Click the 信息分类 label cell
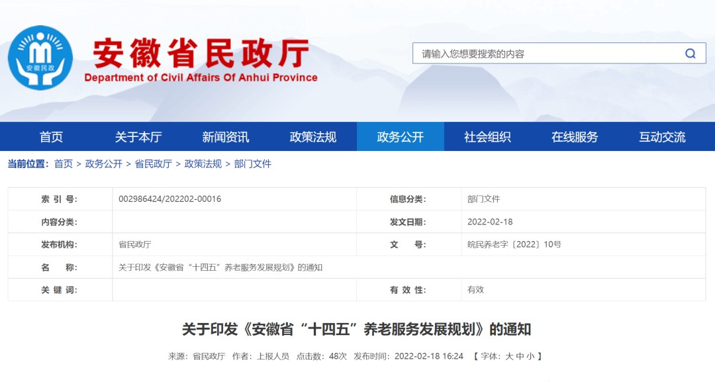This screenshot has width=715, height=382. (x=408, y=199)
